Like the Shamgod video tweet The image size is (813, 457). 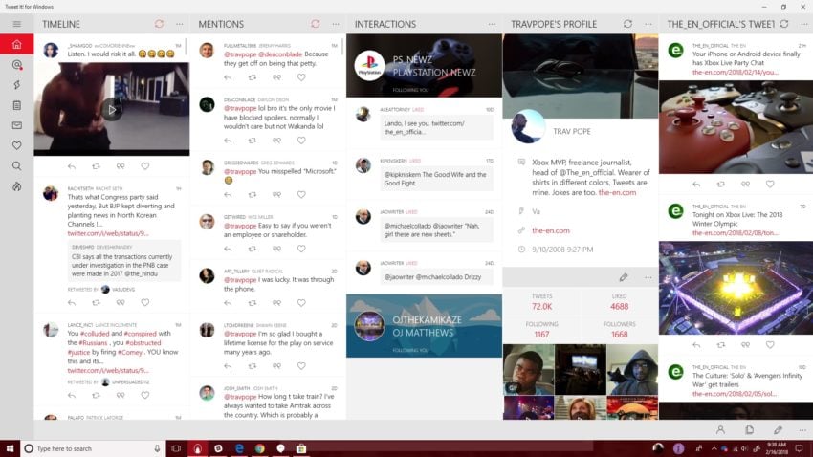coord(145,166)
